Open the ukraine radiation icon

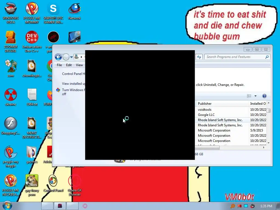tap(10, 97)
